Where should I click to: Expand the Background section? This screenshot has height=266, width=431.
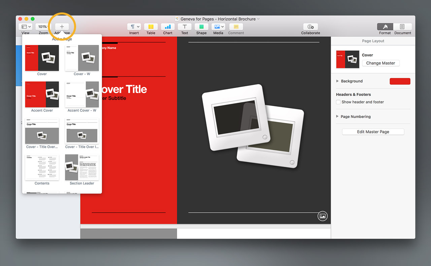[338, 81]
